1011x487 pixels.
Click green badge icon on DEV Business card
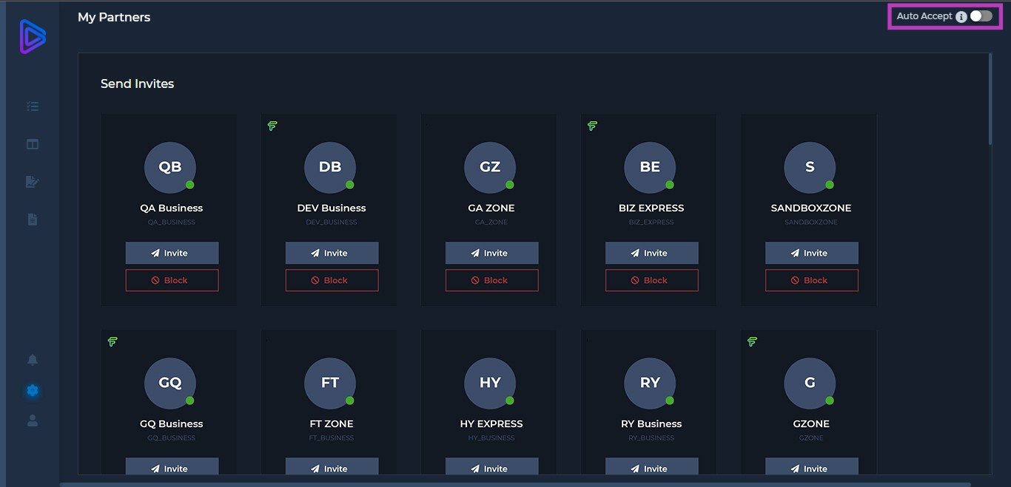[x=272, y=126]
